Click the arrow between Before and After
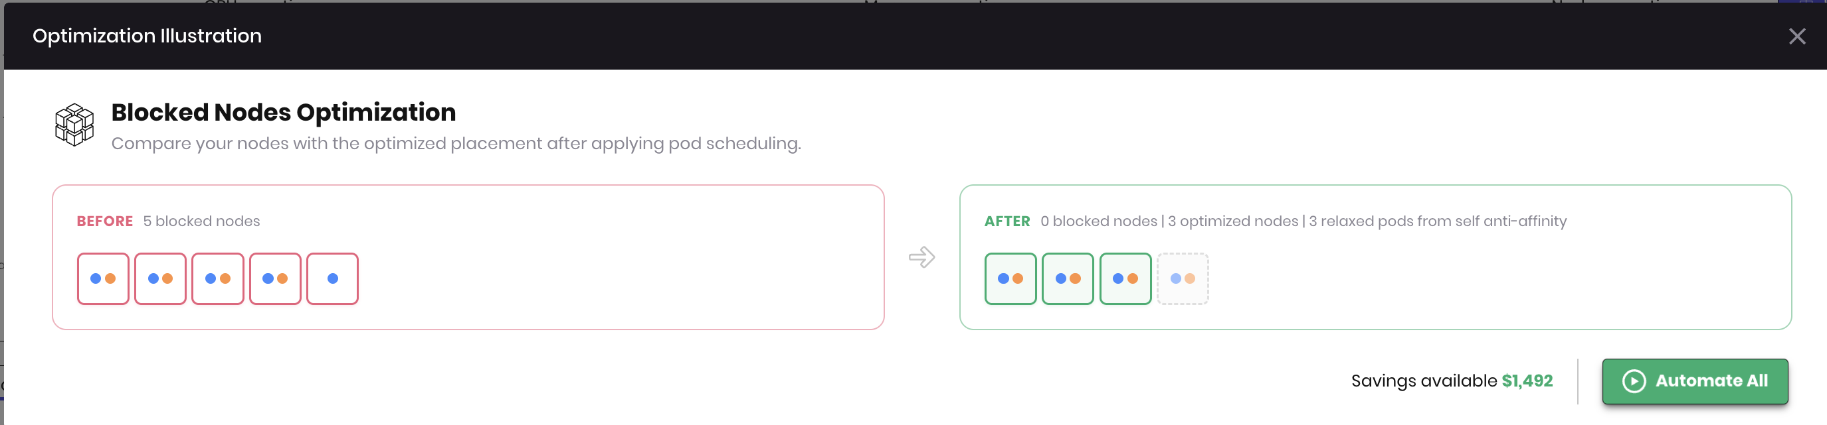The image size is (1827, 425). (x=921, y=257)
